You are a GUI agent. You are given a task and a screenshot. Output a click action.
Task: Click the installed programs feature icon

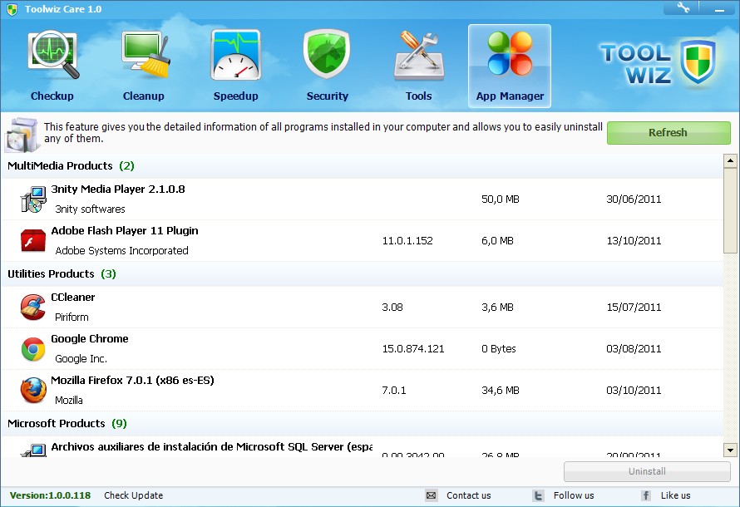22,135
